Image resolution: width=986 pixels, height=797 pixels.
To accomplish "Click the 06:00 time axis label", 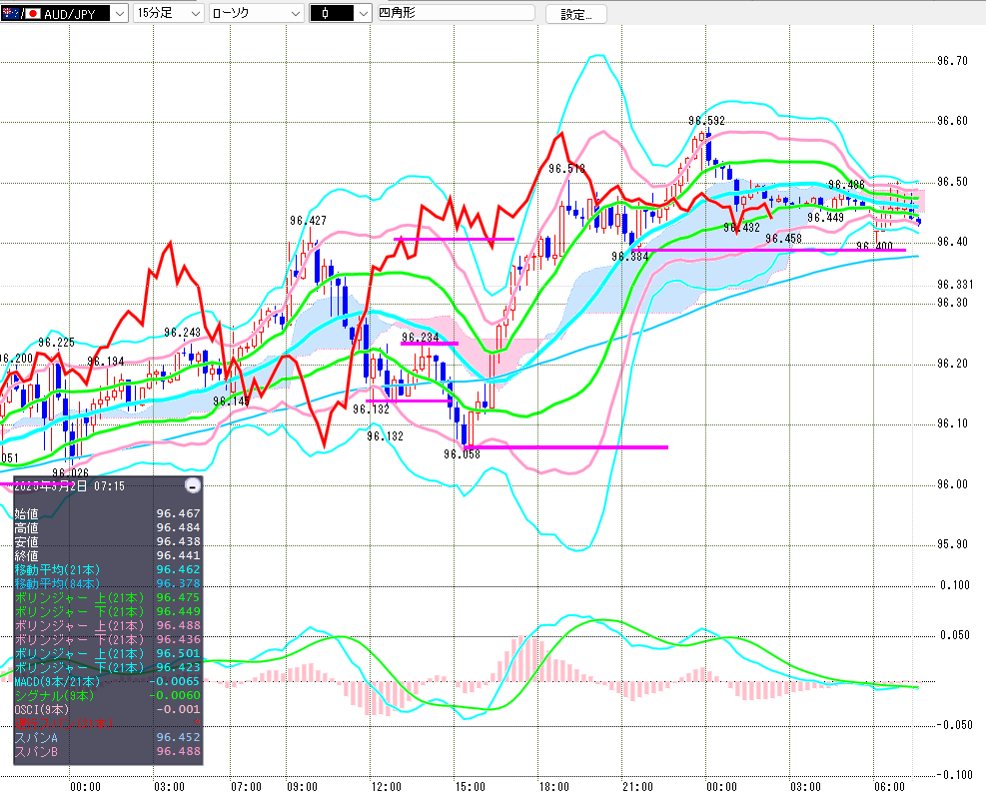I will point(889,787).
